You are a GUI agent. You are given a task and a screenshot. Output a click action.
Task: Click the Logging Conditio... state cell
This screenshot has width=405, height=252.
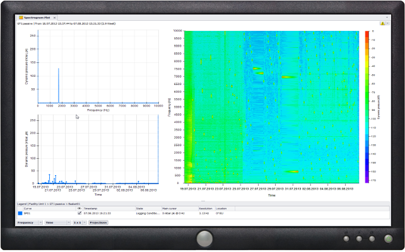pyautogui.click(x=148, y=214)
